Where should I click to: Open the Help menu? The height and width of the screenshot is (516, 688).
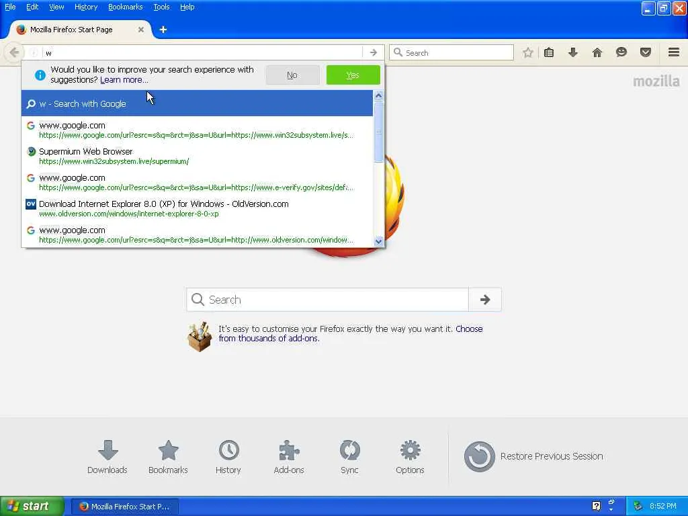pos(187,7)
